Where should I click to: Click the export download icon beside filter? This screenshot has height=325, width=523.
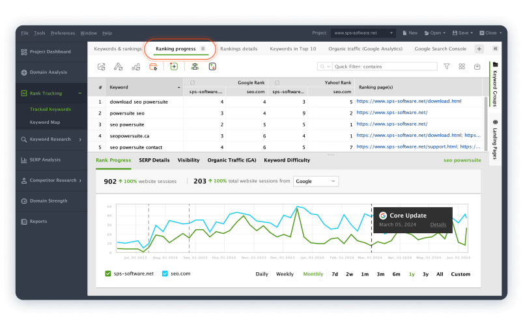(x=477, y=66)
